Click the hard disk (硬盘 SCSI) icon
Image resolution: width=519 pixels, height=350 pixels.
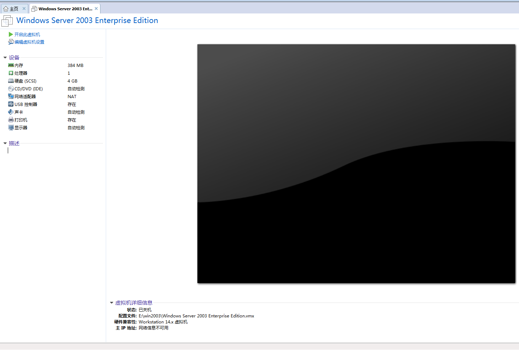pyautogui.click(x=11, y=81)
